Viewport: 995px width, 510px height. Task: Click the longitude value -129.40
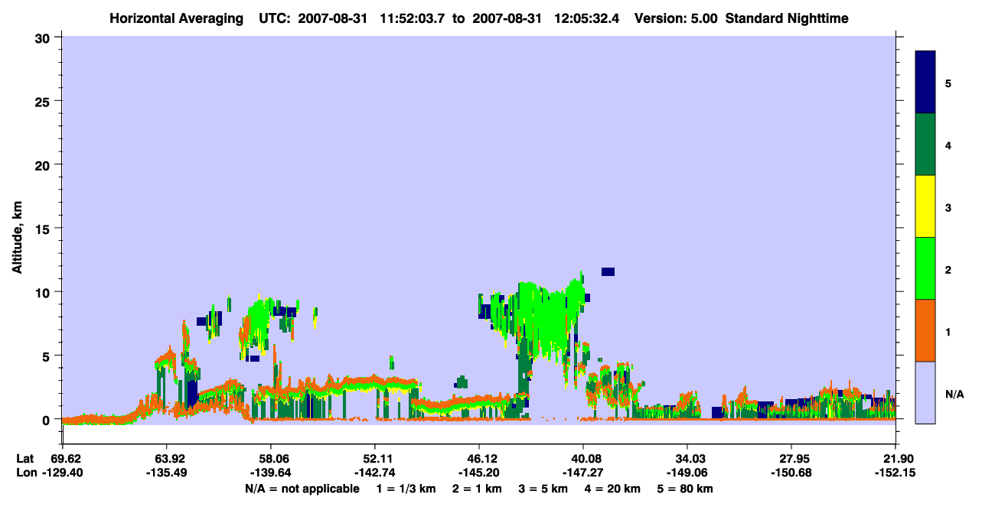(62, 473)
